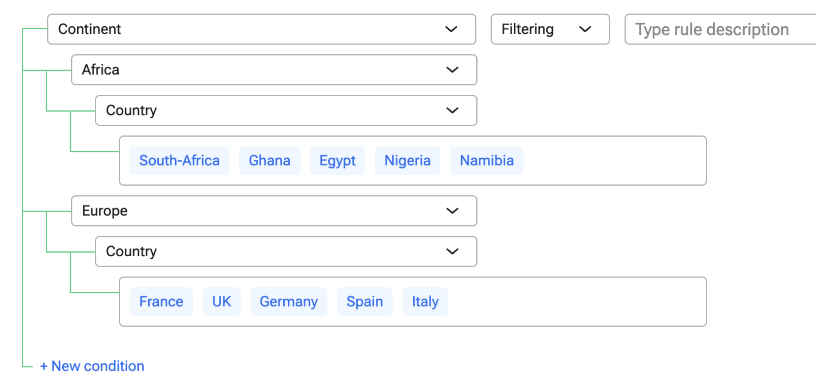Select the Egypt tag

(337, 161)
